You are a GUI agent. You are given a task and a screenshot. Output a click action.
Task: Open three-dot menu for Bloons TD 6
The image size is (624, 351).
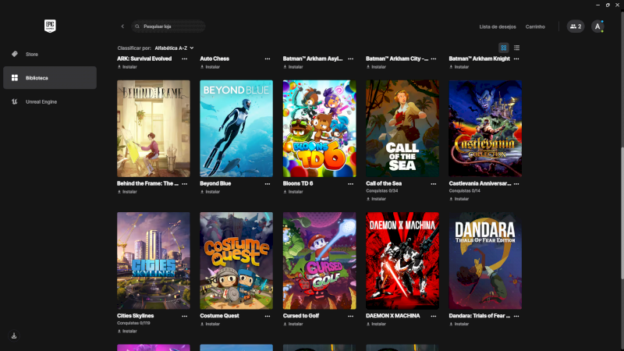click(x=350, y=183)
